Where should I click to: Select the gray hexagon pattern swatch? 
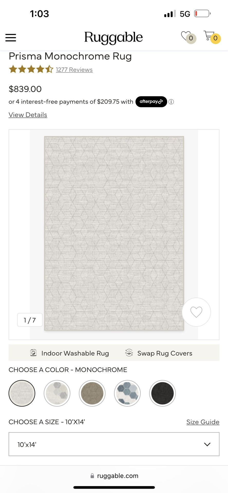pyautogui.click(x=57, y=393)
